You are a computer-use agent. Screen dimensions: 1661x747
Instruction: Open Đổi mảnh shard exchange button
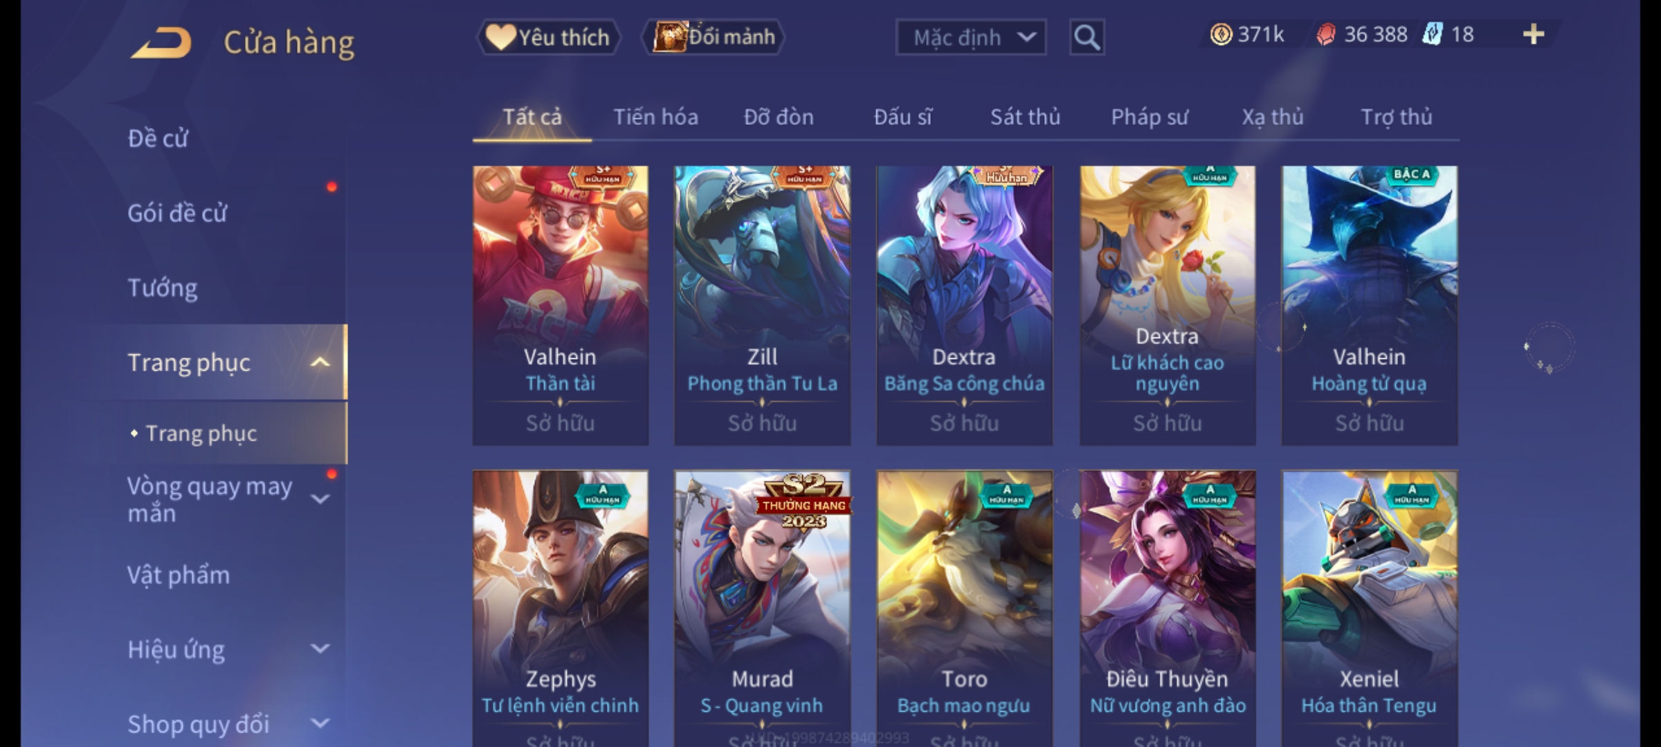tap(714, 37)
